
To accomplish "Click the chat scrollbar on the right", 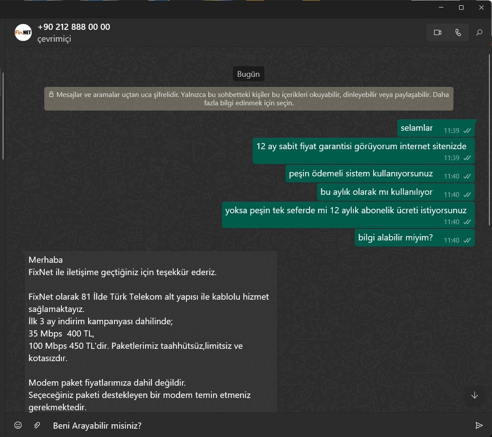I will coord(490,140).
